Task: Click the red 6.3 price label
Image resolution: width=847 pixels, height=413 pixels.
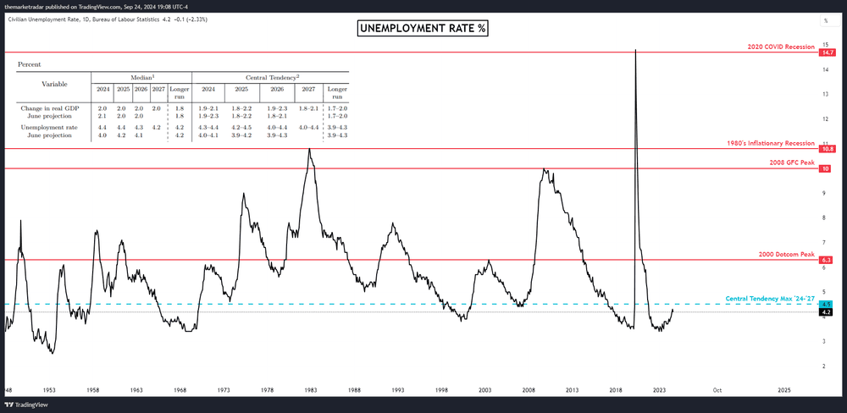Action: pos(827,260)
